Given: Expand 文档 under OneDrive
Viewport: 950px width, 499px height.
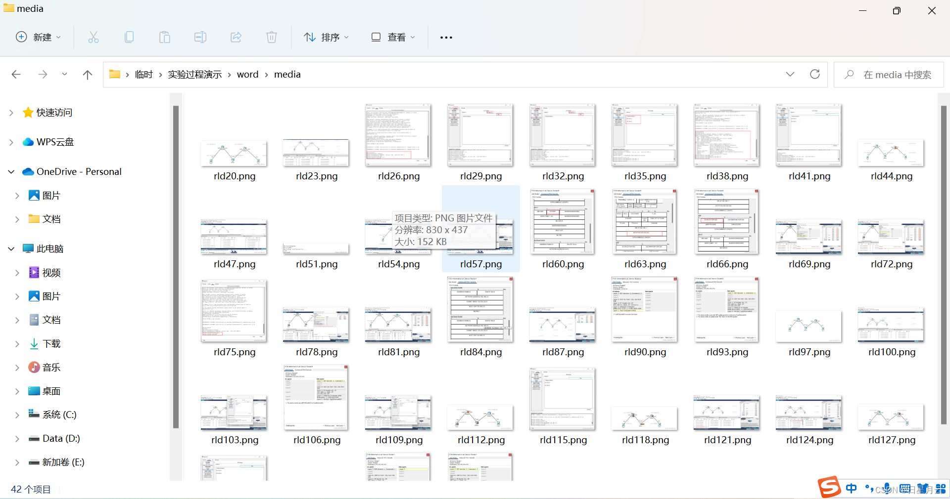Looking at the screenshot, I should (x=17, y=219).
